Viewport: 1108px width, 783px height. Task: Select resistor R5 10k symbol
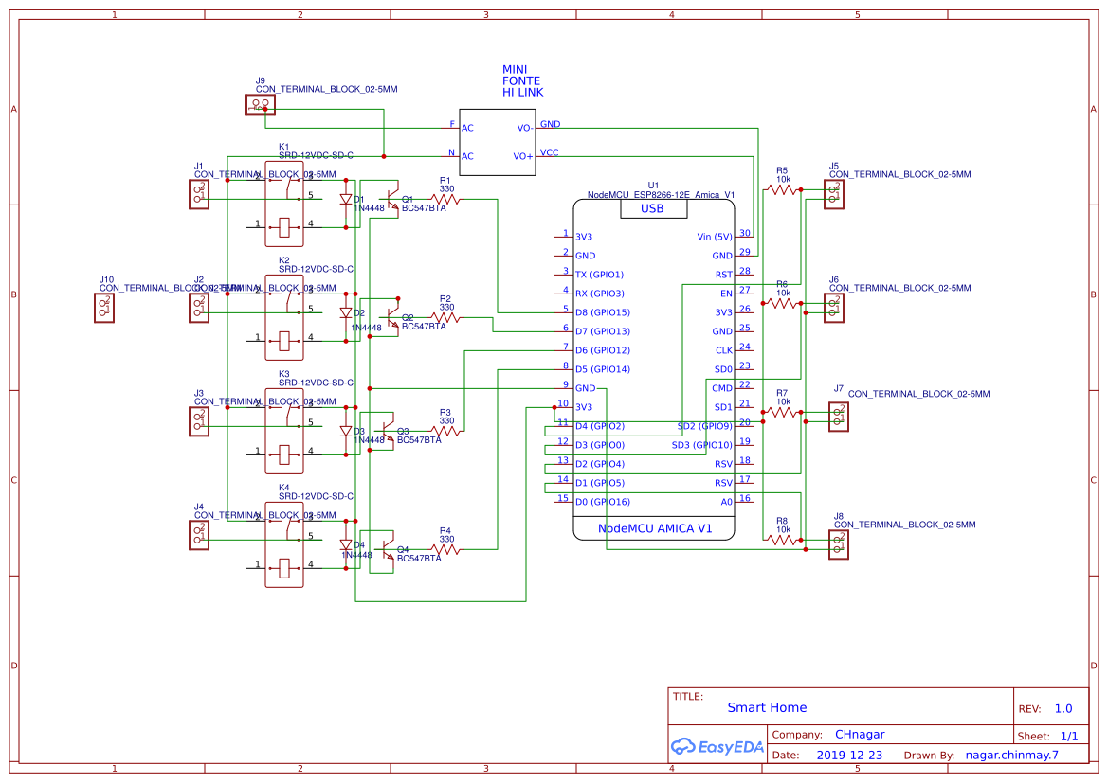click(x=782, y=189)
